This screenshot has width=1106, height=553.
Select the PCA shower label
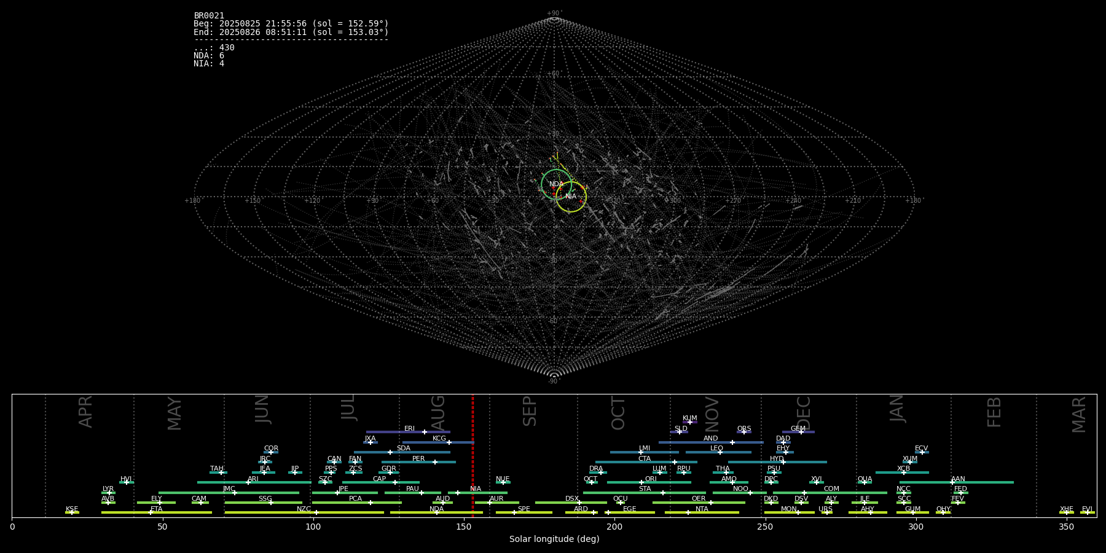(x=355, y=499)
